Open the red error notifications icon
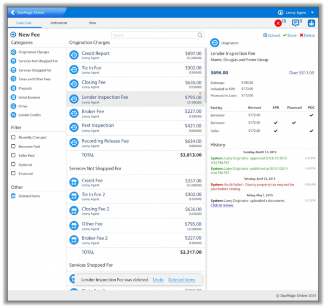Image resolution: width=326 pixels, height=308 pixels. (278, 23)
